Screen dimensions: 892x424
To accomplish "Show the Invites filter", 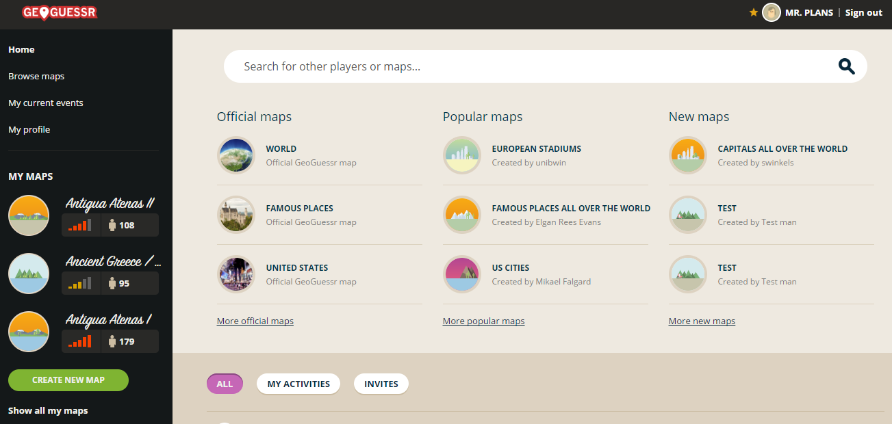I will (x=381, y=384).
